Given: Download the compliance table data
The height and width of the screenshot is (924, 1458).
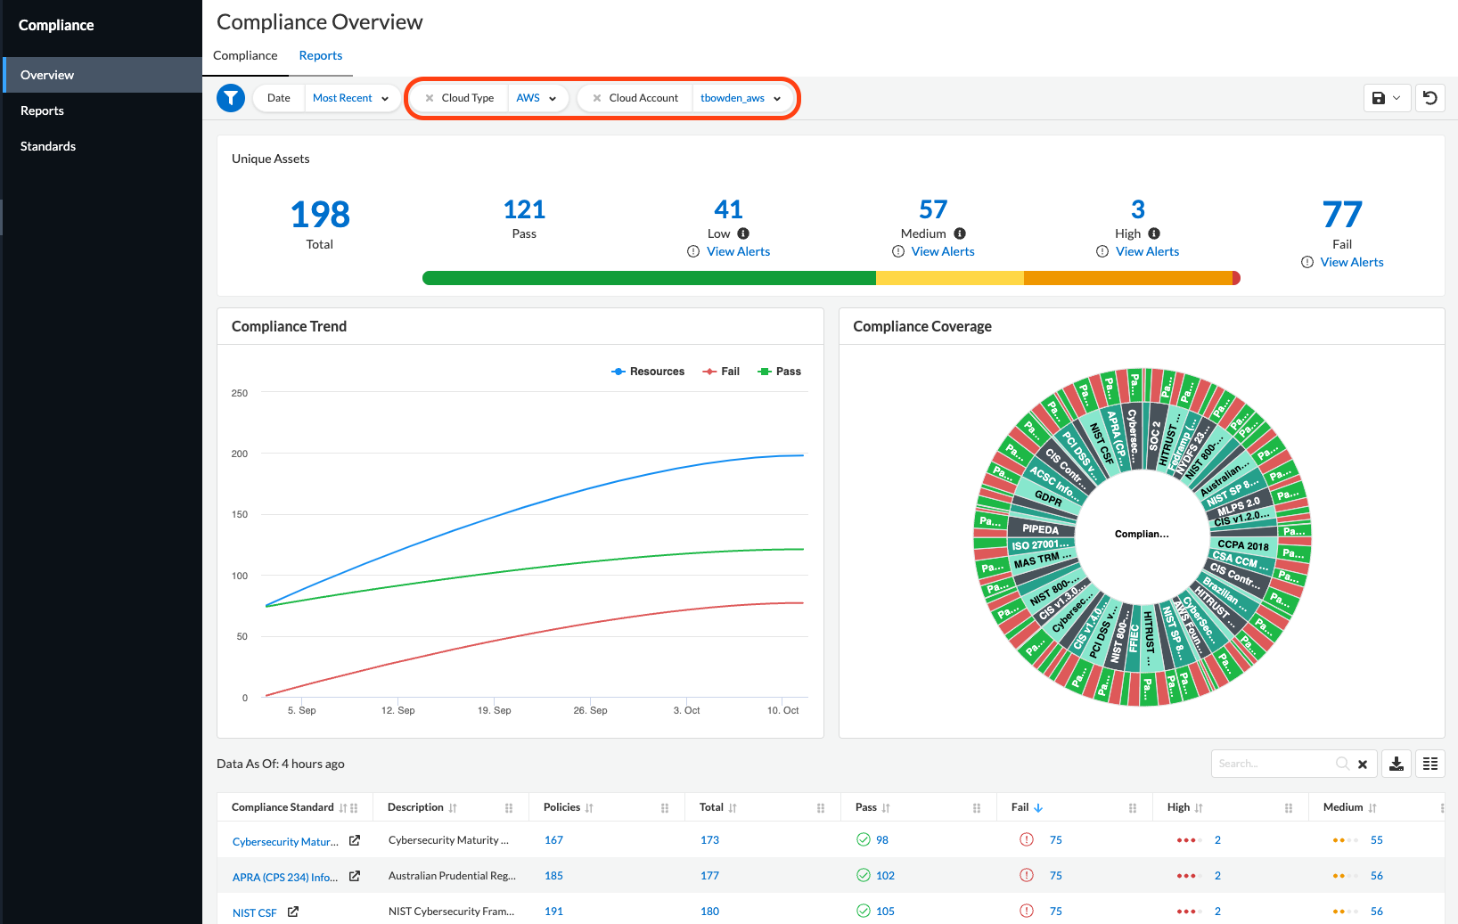Looking at the screenshot, I should (x=1397, y=764).
